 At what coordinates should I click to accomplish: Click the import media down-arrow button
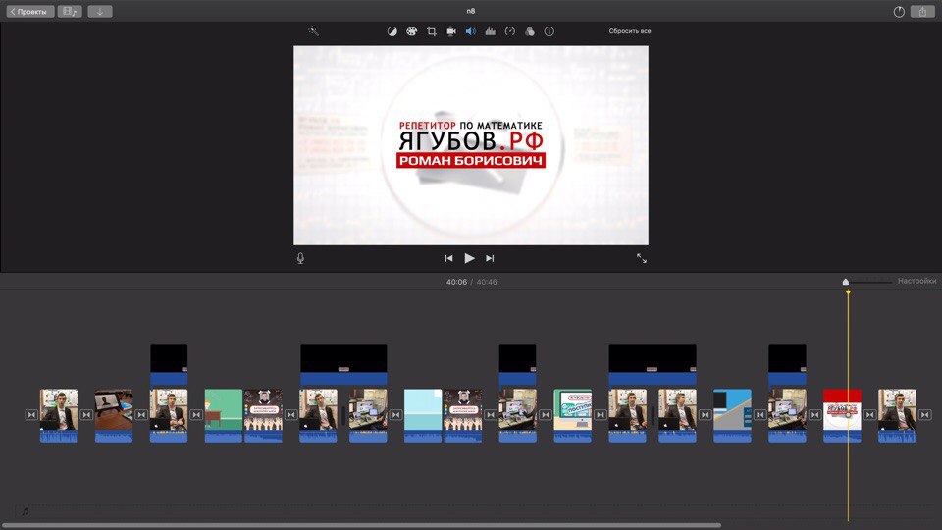click(100, 12)
